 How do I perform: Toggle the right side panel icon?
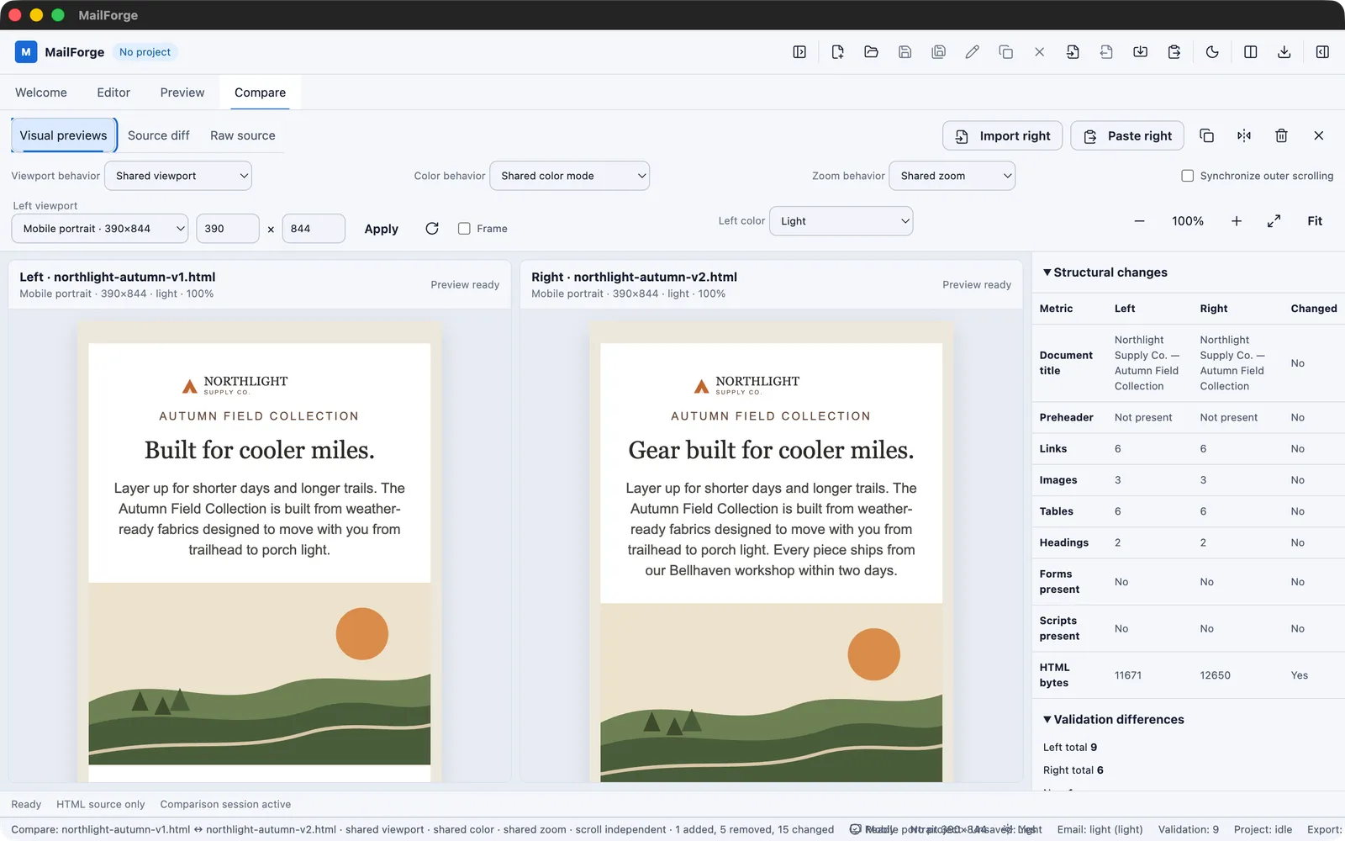1322,52
